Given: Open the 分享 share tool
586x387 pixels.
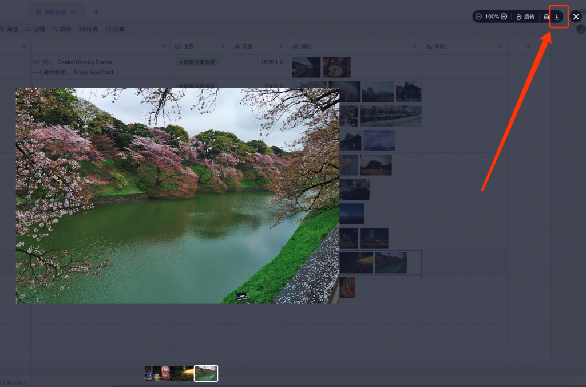Looking at the screenshot, I should pos(115,29).
